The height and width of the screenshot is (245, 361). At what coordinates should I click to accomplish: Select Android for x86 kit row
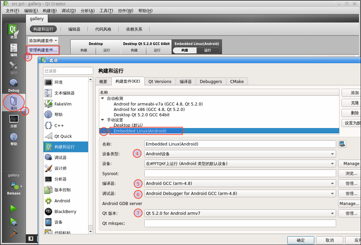[149, 109]
